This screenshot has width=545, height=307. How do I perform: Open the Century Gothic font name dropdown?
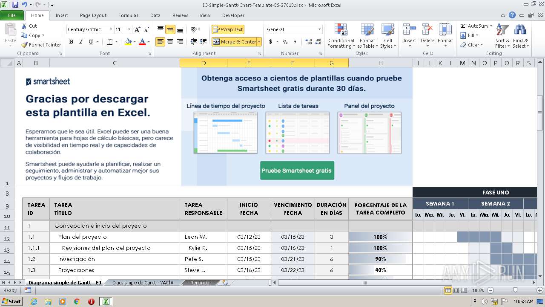[x=111, y=29]
